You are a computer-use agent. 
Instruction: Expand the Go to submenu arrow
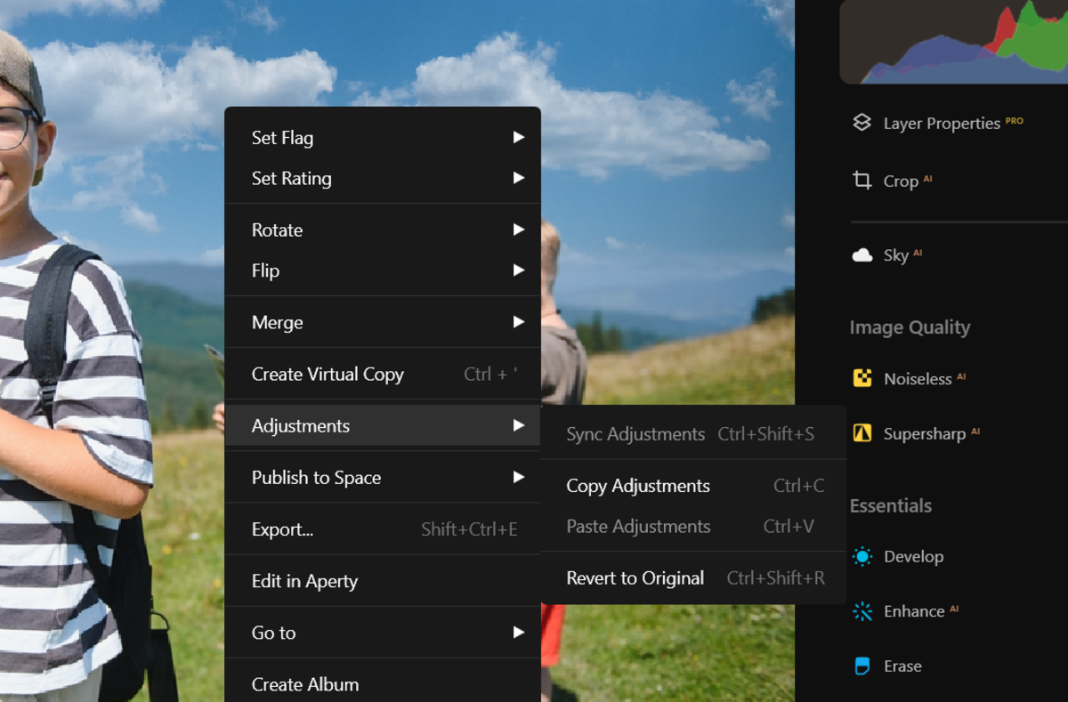[518, 633]
